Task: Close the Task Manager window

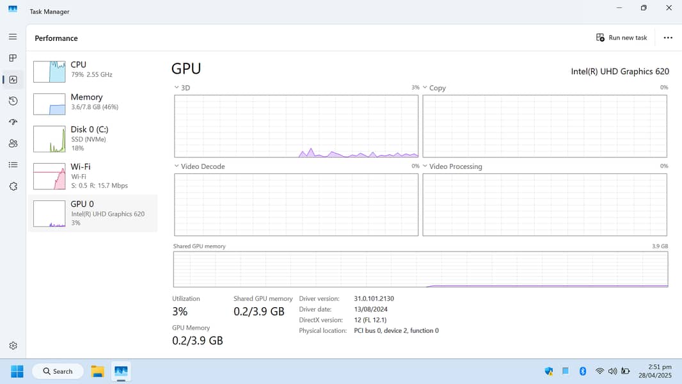Action: [669, 8]
